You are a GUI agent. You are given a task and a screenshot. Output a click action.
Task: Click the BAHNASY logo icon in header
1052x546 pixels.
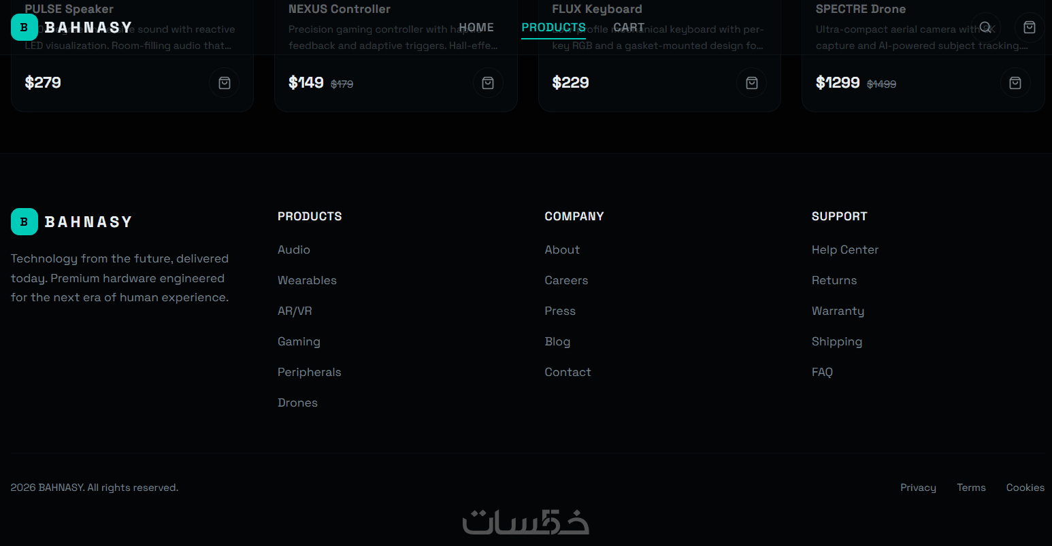click(24, 27)
